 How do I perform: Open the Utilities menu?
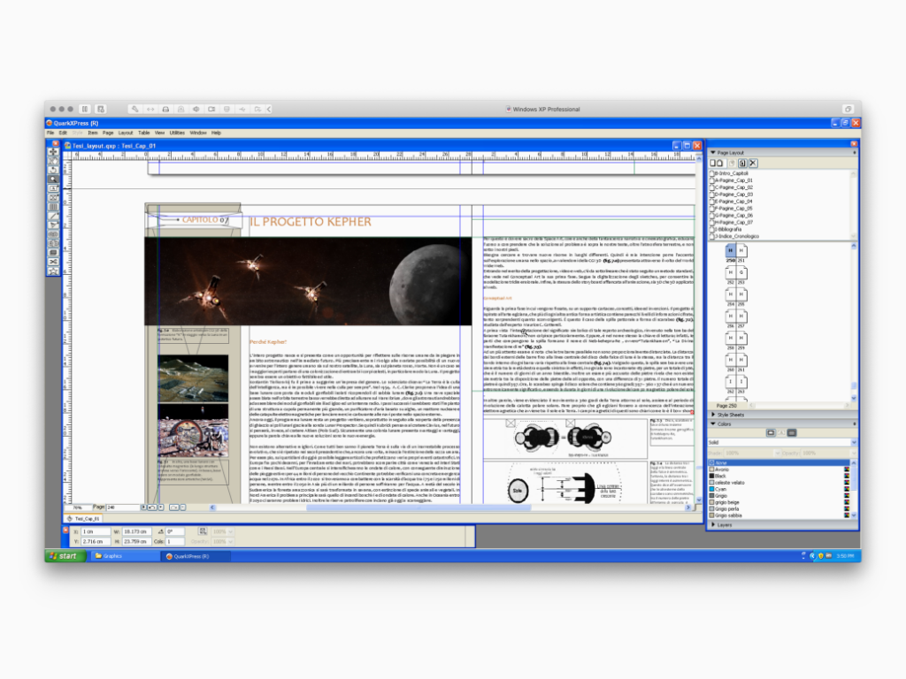[x=177, y=134]
